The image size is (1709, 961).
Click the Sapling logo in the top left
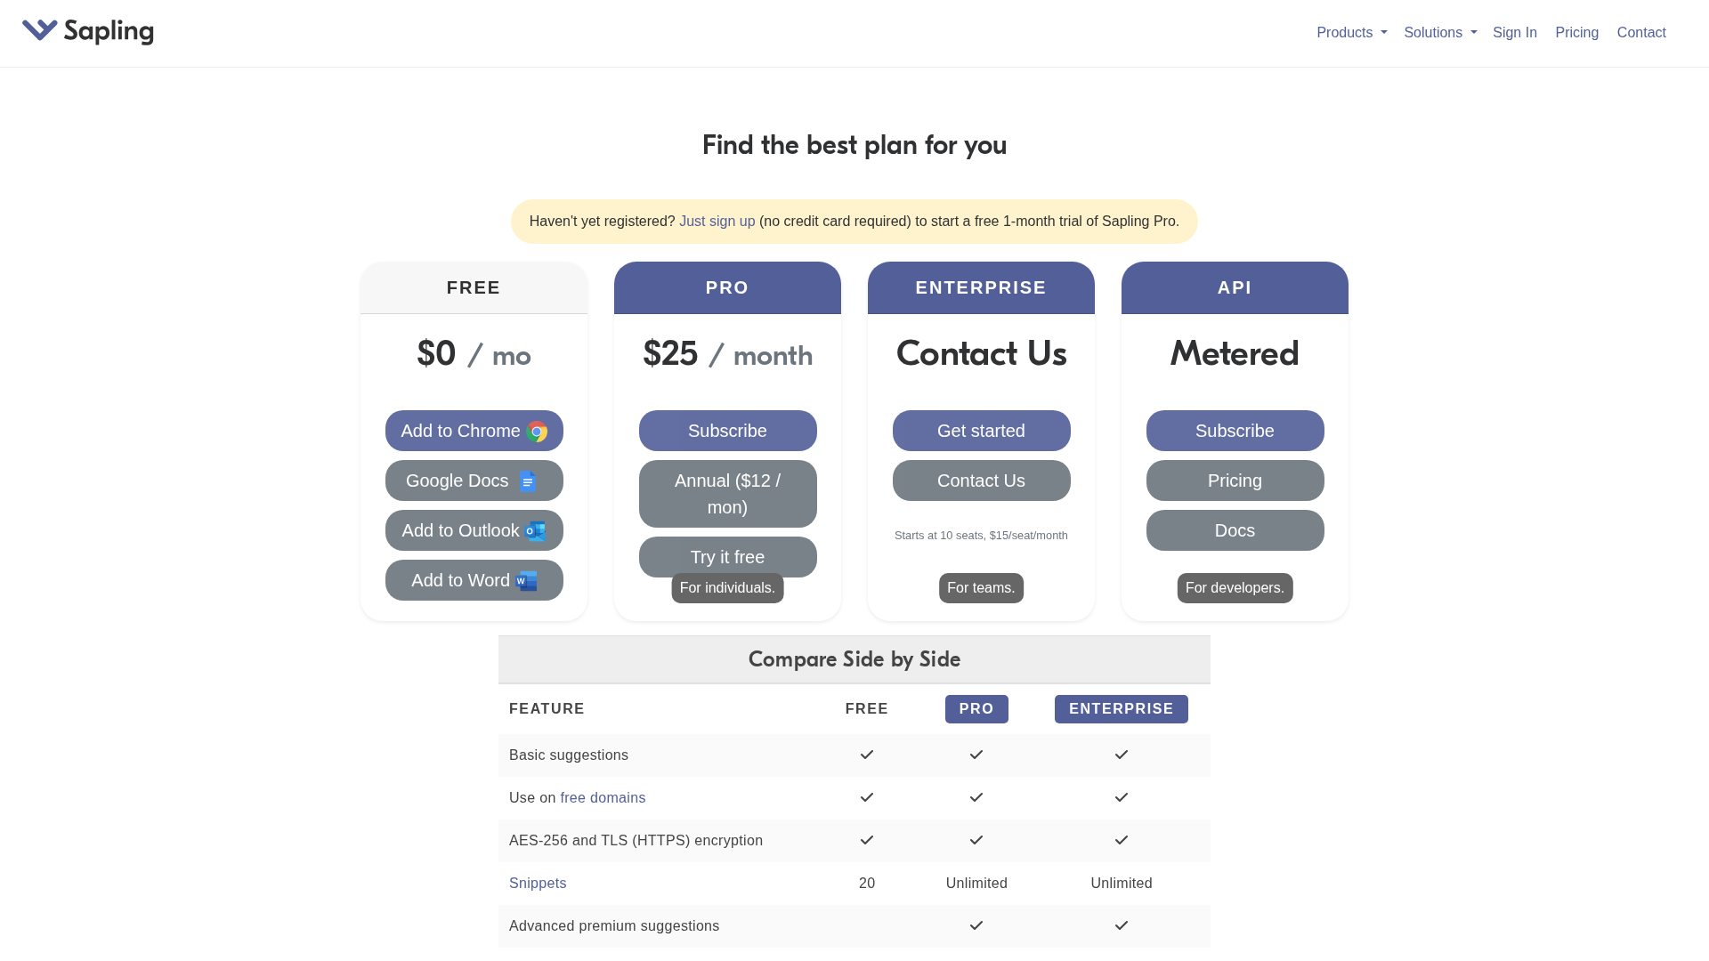pos(87,30)
